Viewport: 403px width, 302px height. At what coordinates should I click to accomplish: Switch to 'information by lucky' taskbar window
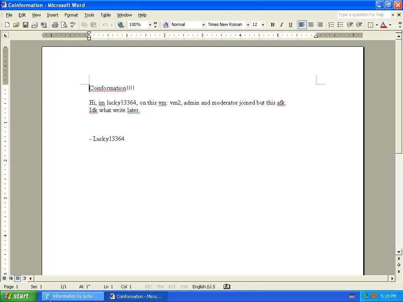point(73,296)
